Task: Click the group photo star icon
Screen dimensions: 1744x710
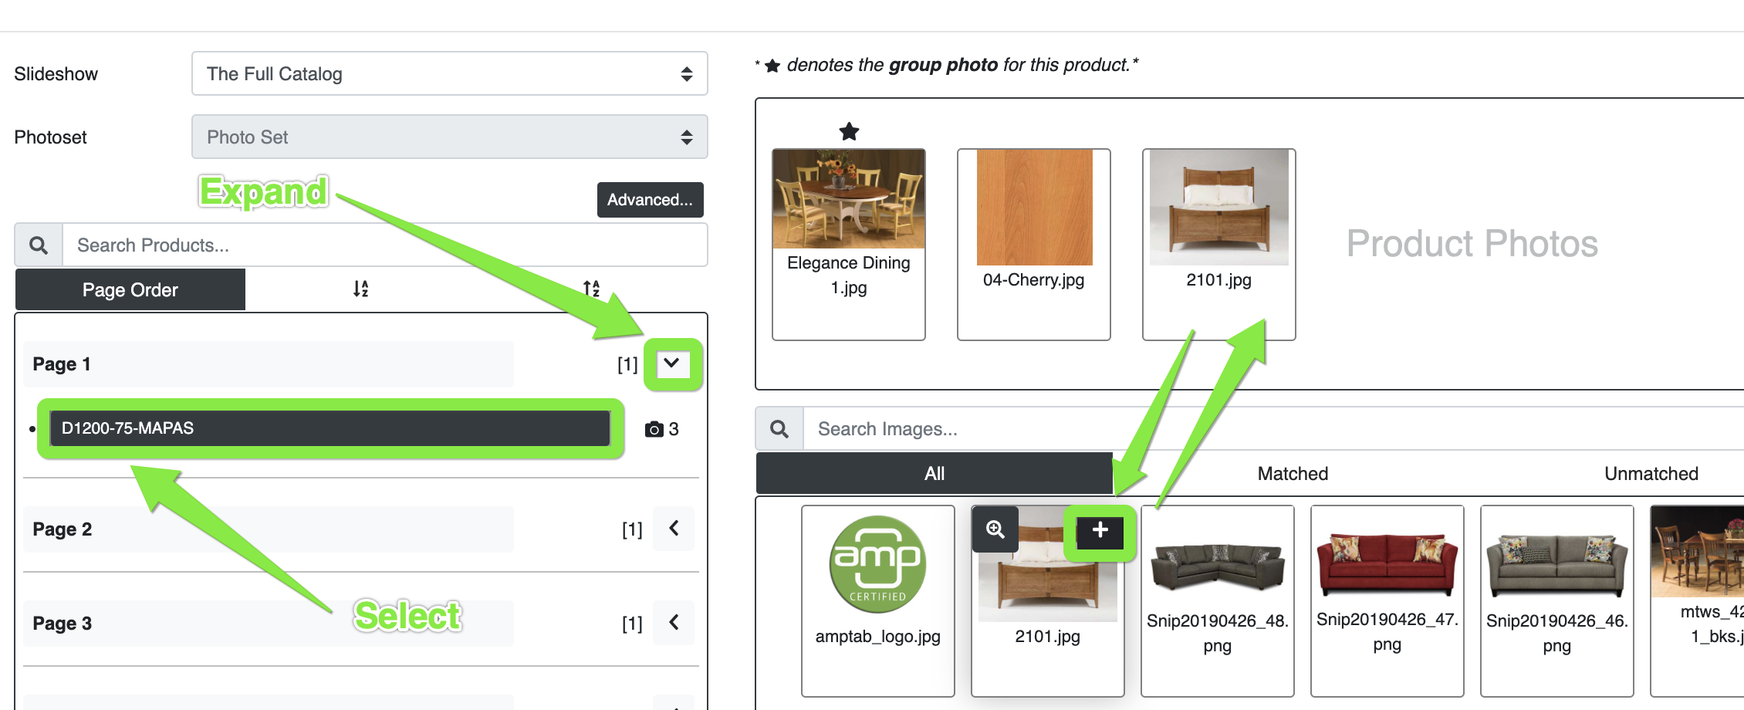Action: coord(849,132)
